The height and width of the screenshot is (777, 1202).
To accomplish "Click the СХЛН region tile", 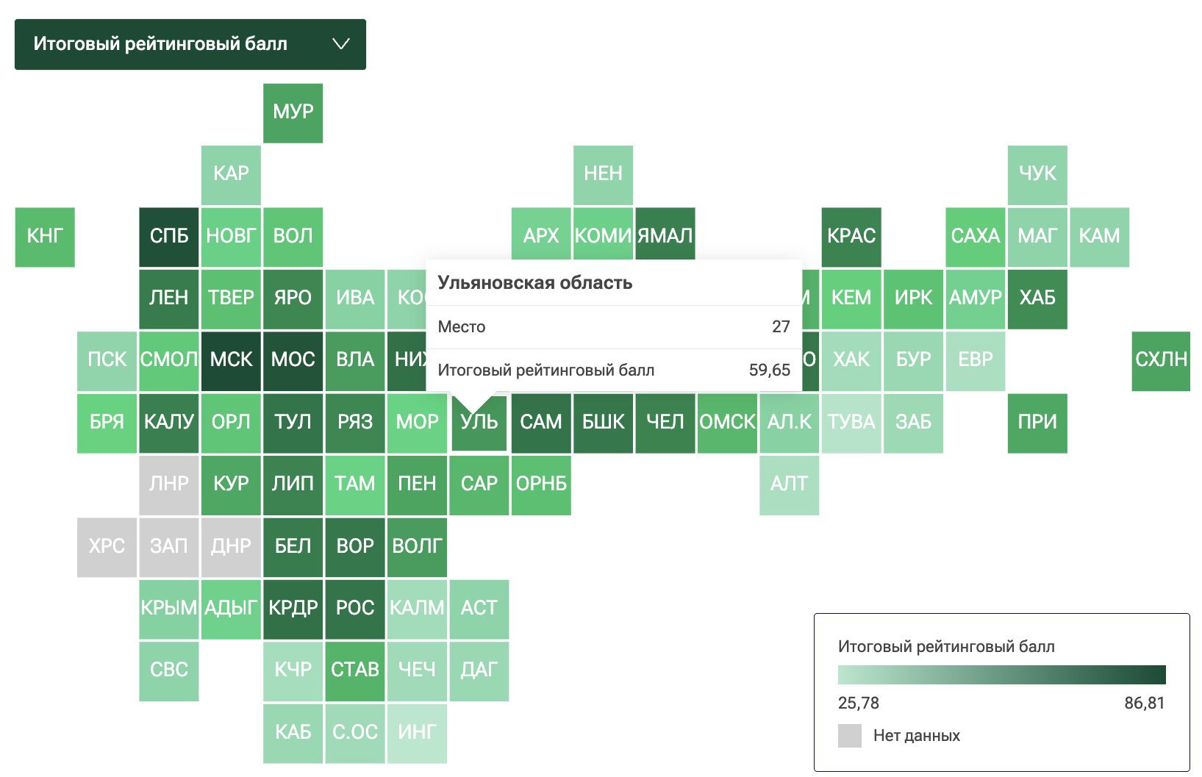I will click(x=1161, y=360).
